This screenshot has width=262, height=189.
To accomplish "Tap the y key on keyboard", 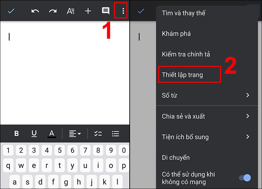I will [x=72, y=165].
